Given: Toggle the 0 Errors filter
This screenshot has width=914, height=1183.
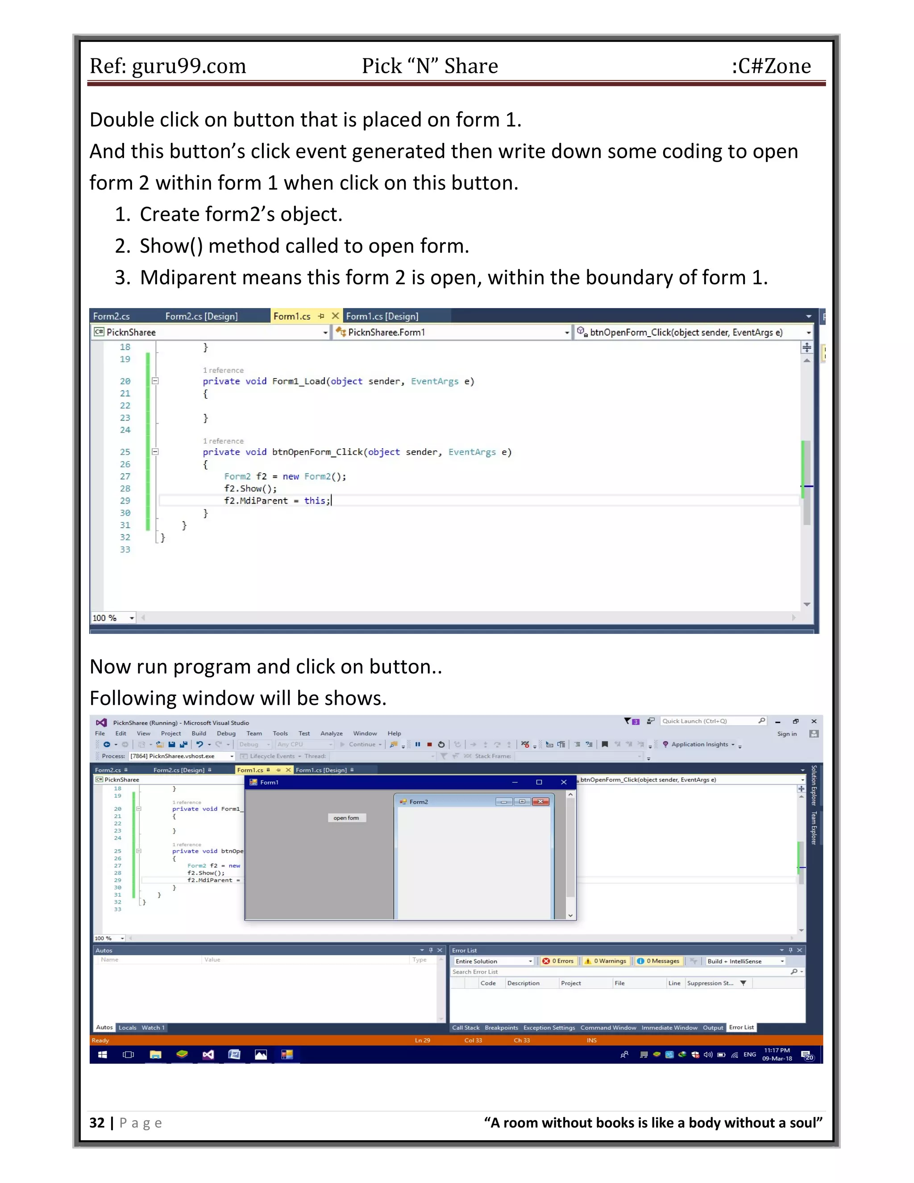Looking at the screenshot, I should click(x=558, y=961).
